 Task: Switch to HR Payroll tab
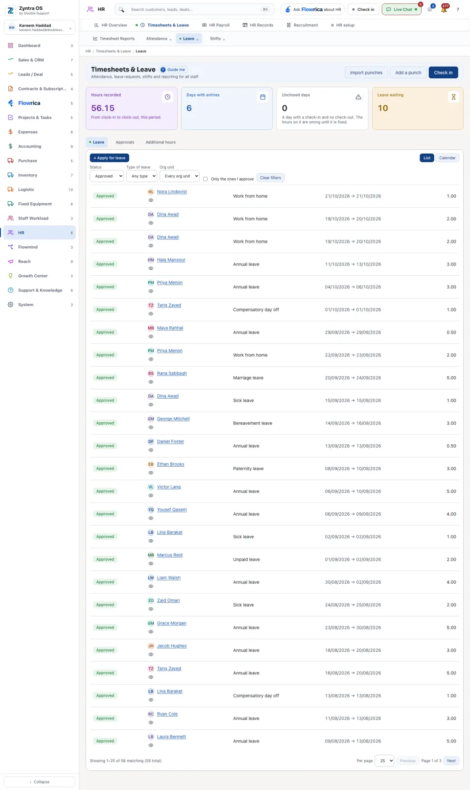[216, 25]
